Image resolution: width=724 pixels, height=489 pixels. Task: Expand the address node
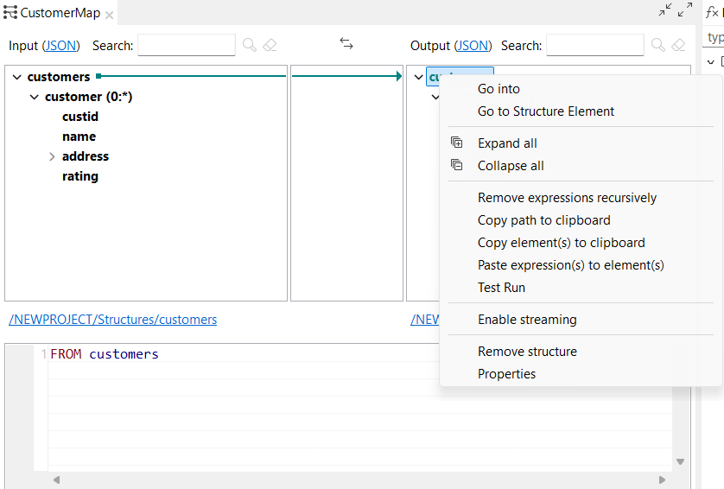[x=52, y=156]
